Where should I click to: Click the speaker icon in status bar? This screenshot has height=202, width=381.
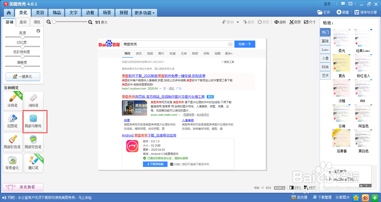coord(4,198)
